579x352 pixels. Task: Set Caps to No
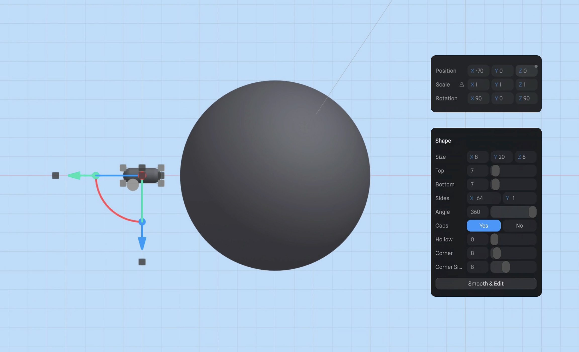[519, 226]
